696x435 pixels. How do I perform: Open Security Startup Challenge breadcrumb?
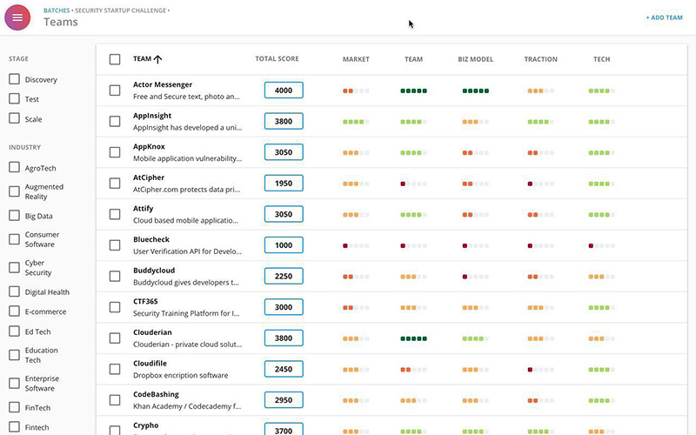[x=120, y=10]
